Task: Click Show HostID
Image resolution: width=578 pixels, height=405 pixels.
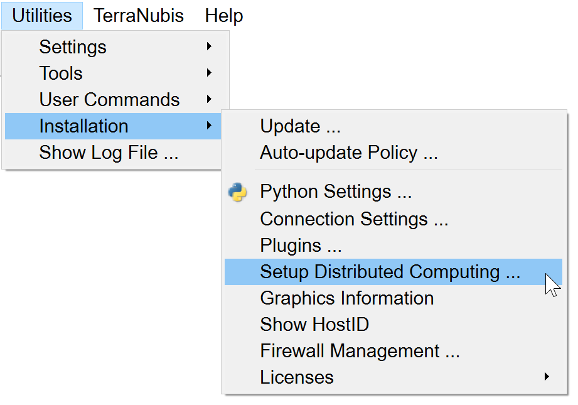Action: click(314, 325)
